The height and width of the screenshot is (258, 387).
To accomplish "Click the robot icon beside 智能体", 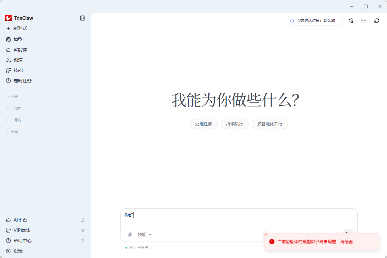I will [x=8, y=50].
